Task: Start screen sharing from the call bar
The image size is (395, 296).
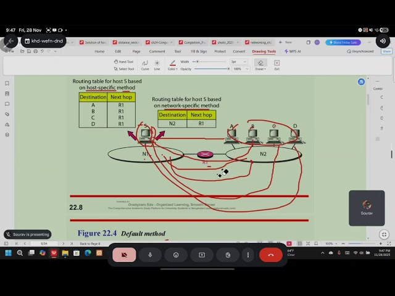Action: coord(202,255)
